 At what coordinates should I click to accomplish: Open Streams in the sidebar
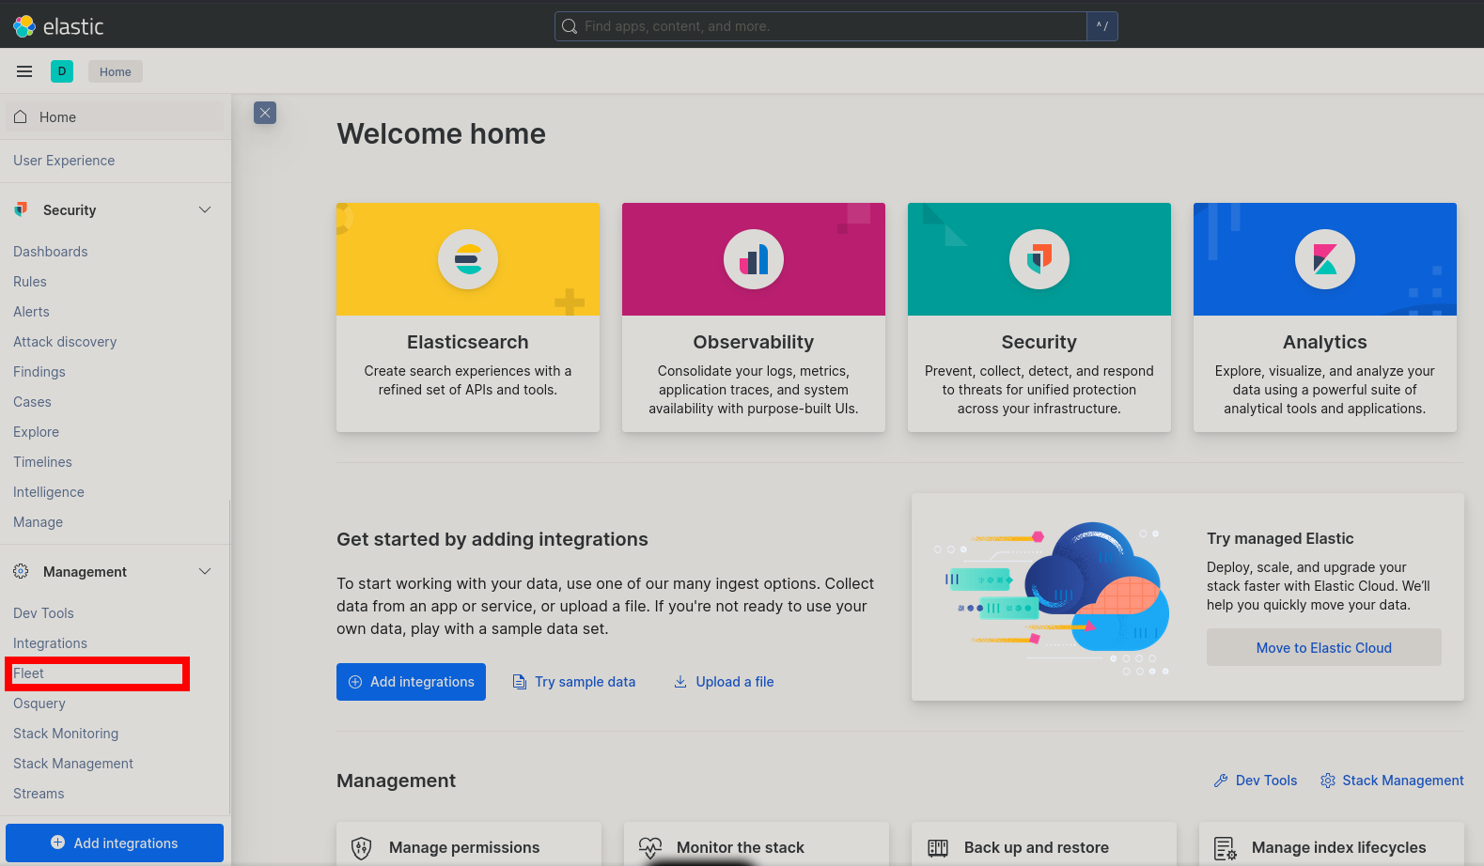coord(39,794)
